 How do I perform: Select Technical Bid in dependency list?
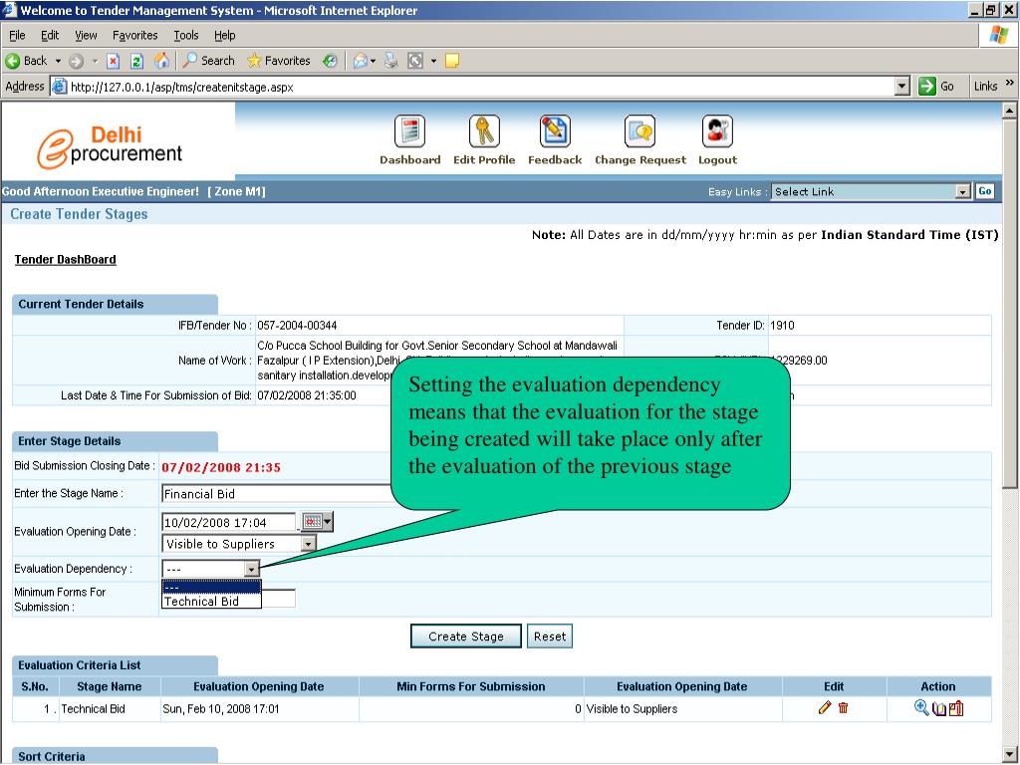[211, 601]
